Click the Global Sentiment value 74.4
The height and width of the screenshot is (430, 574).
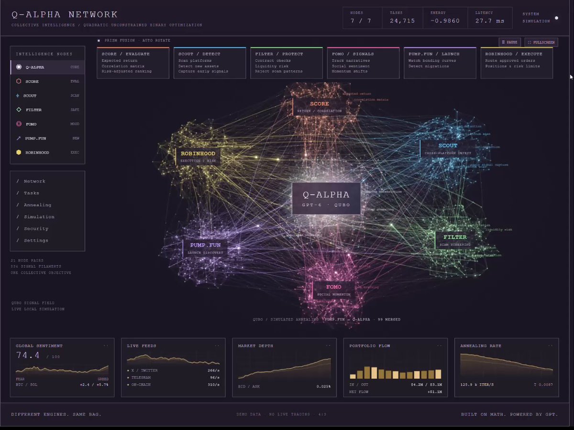[x=28, y=355]
